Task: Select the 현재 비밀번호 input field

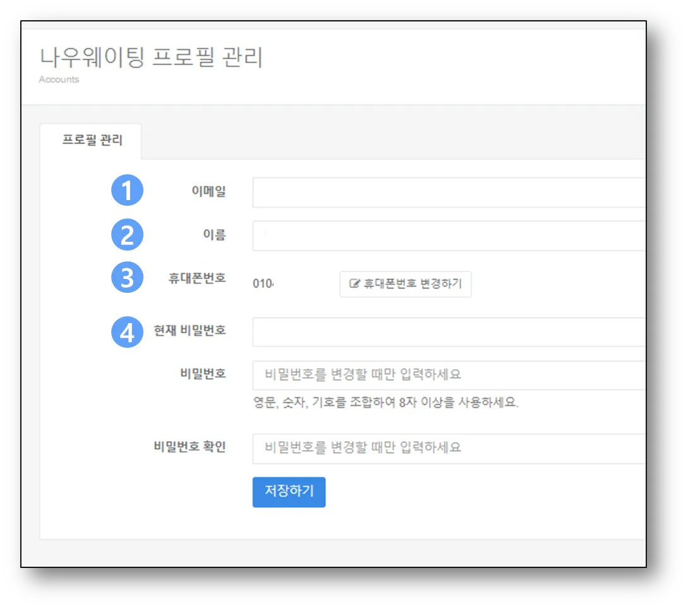Action: (449, 332)
